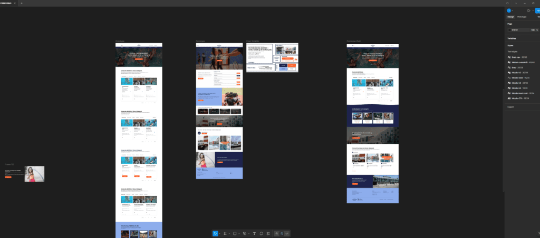Click the page background color swatch

510,30
